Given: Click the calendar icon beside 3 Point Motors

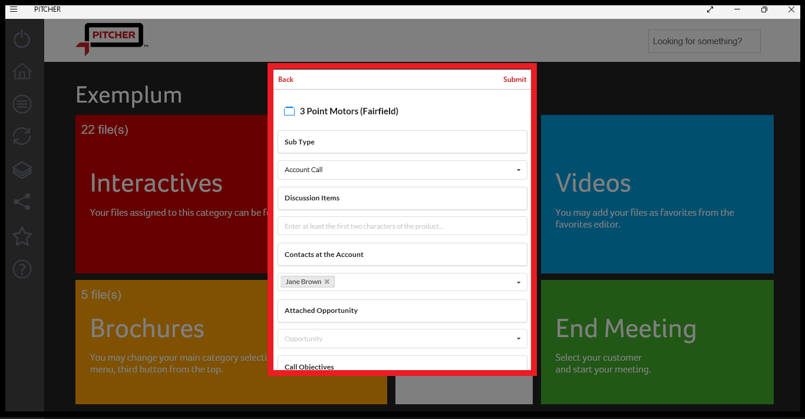Looking at the screenshot, I should 289,111.
